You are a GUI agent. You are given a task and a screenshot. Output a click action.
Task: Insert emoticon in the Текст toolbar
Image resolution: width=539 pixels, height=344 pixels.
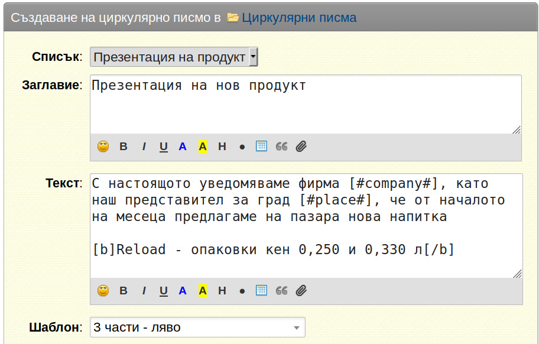(x=103, y=291)
